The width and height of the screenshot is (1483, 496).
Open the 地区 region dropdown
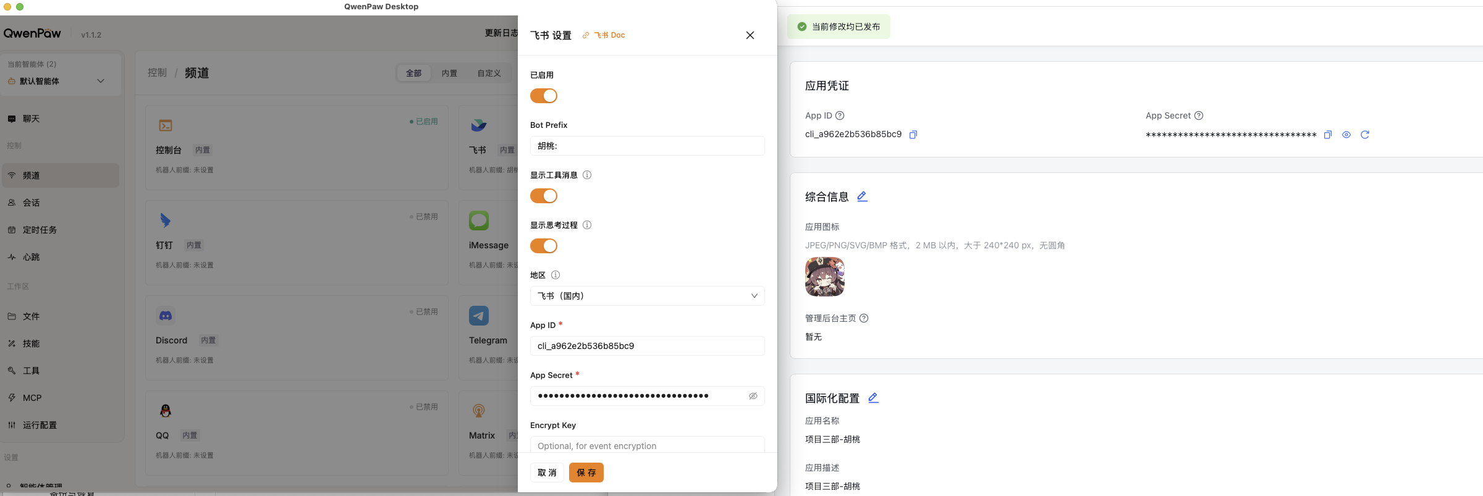pyautogui.click(x=647, y=296)
